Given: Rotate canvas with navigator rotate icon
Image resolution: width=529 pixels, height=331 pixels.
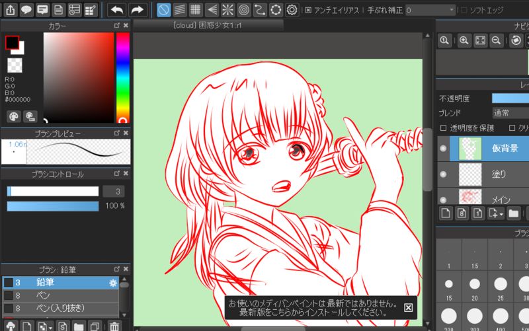Looking at the screenshot, I should click(516, 41).
